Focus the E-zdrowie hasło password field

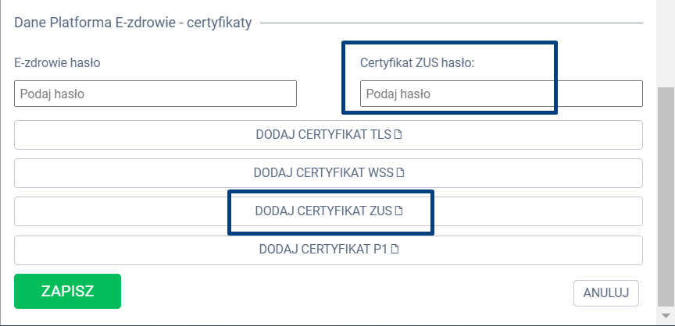155,94
